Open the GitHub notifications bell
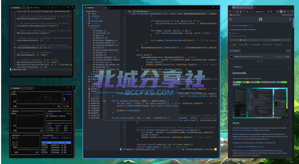The width and height of the screenshot is (299, 164). tap(290, 19)
